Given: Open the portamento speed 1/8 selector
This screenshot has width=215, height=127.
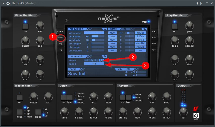Looking at the screenshot, I should 94,64.
